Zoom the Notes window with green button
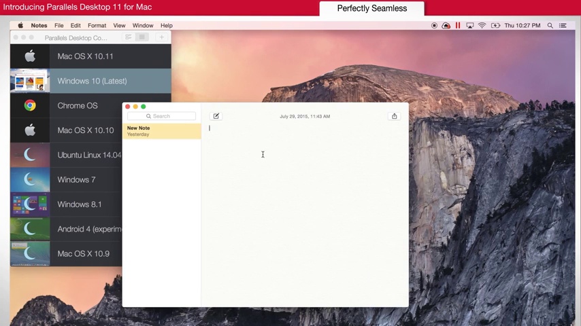Image resolution: width=581 pixels, height=326 pixels. pyautogui.click(x=144, y=107)
